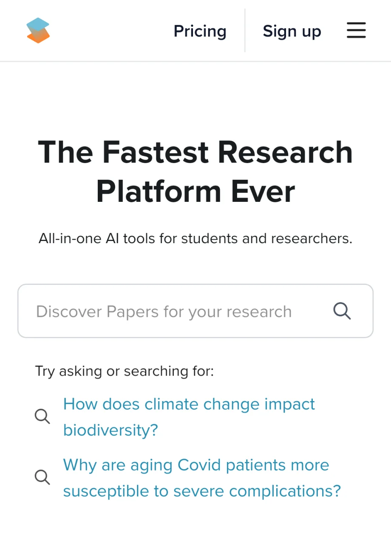
Task: Click the search icon beside Covid patients suggestion
Action: [42, 477]
